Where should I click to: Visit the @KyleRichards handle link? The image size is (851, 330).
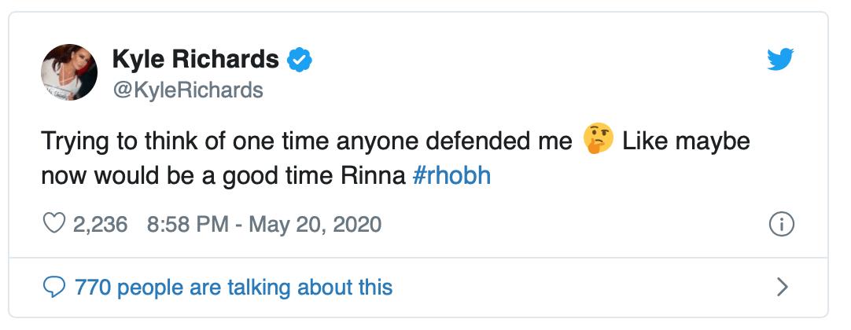tap(188, 90)
